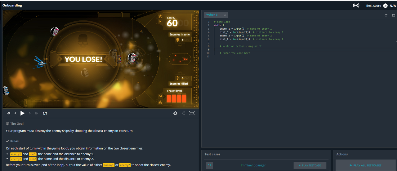Run the Imminent danger Play Testcase button
This screenshot has width=397, height=171.
tap(310, 165)
